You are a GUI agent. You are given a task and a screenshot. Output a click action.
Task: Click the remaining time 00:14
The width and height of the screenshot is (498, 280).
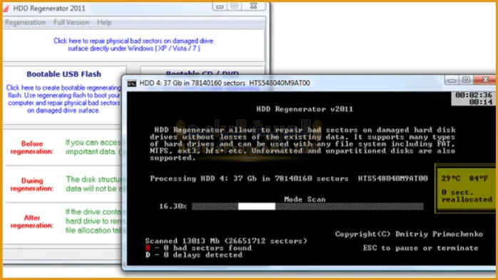[x=481, y=102]
